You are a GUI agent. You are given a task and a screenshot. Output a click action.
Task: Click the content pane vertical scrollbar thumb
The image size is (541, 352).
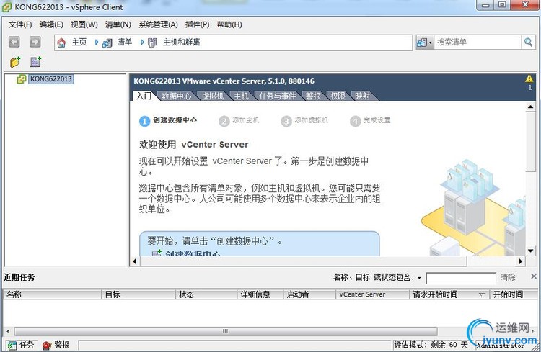530,141
